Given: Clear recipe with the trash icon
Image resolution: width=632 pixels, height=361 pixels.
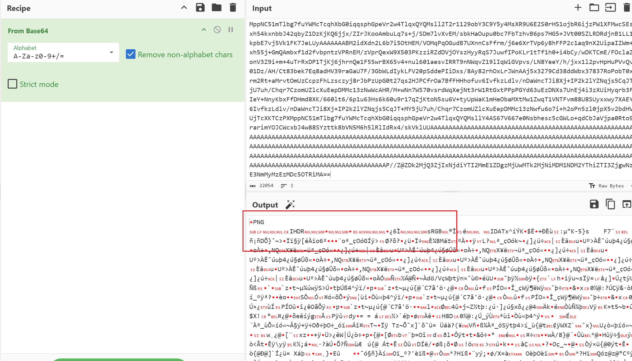Looking at the screenshot, I should [233, 8].
